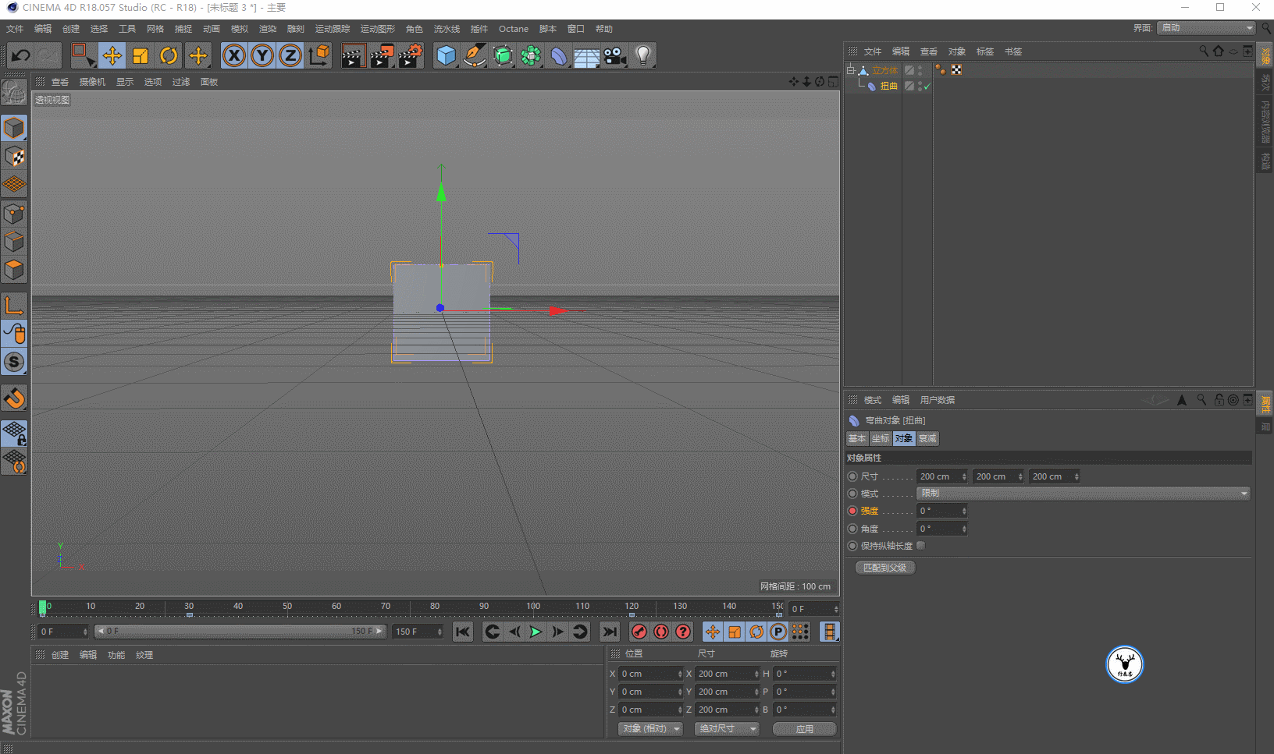Image resolution: width=1274 pixels, height=754 pixels.
Task: Toggle the 强度 keyframe red circle
Action: coord(852,511)
